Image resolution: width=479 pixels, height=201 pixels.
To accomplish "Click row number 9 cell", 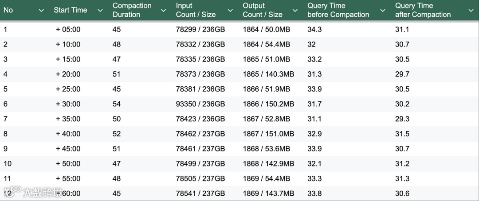I will point(6,149).
